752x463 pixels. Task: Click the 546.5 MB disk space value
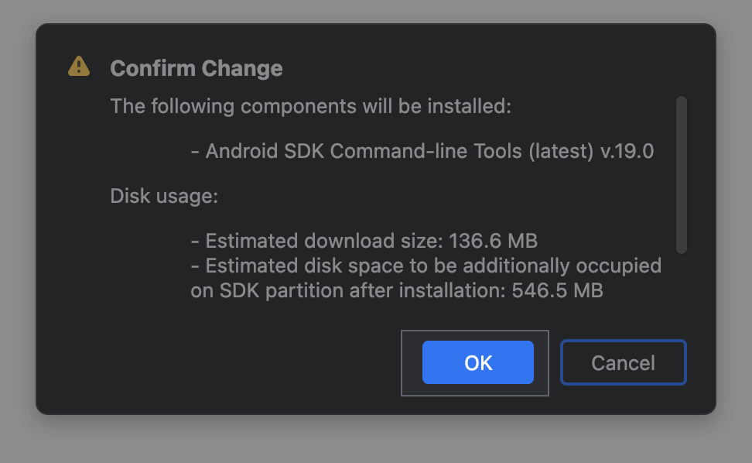pyautogui.click(x=557, y=291)
